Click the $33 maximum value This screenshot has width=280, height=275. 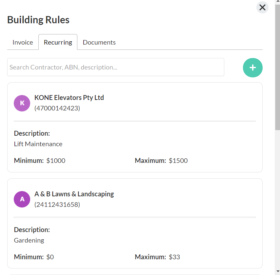pyautogui.click(x=174, y=257)
